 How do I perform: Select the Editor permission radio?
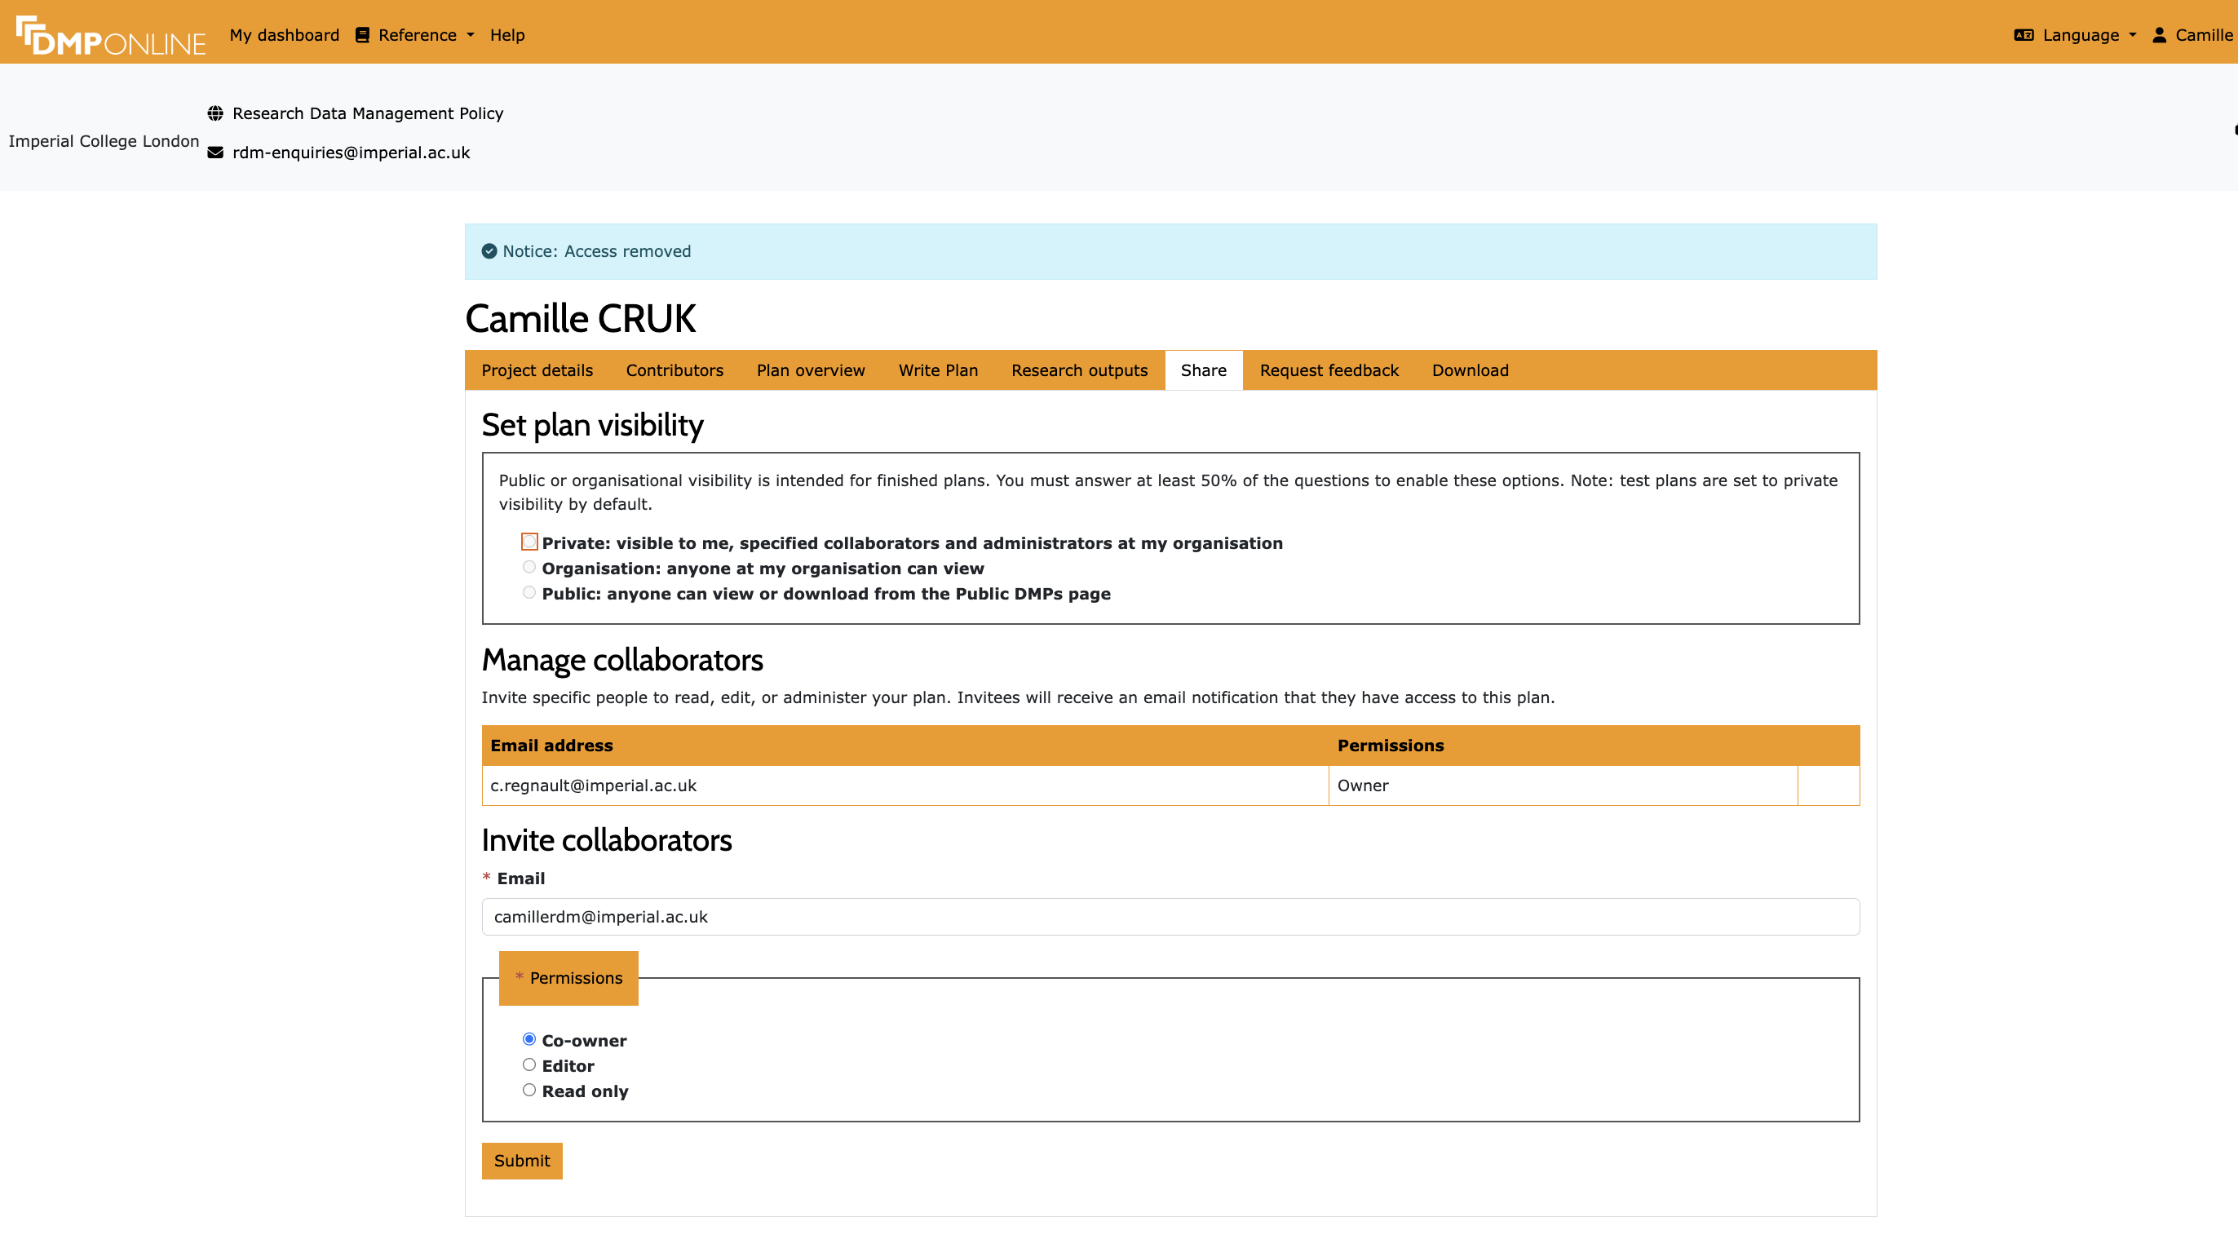pyautogui.click(x=529, y=1065)
